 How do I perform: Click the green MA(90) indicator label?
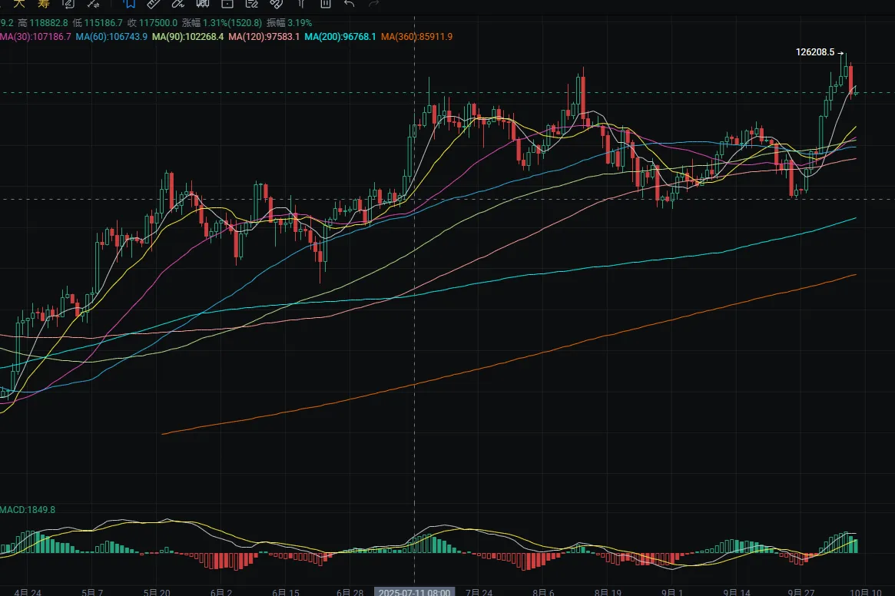tap(188, 36)
